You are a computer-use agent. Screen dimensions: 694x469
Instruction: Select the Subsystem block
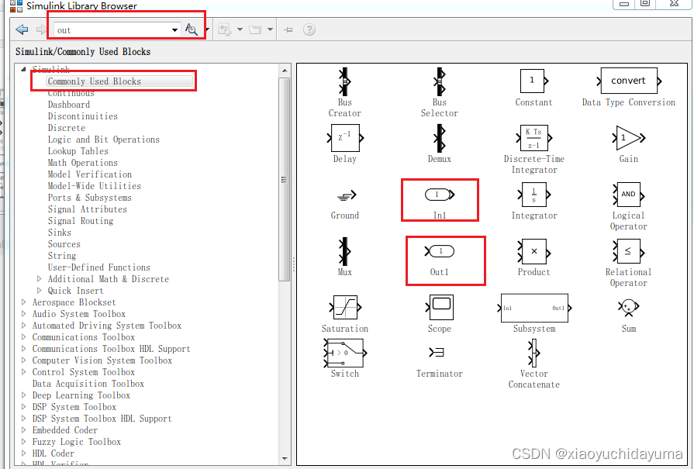point(534,308)
